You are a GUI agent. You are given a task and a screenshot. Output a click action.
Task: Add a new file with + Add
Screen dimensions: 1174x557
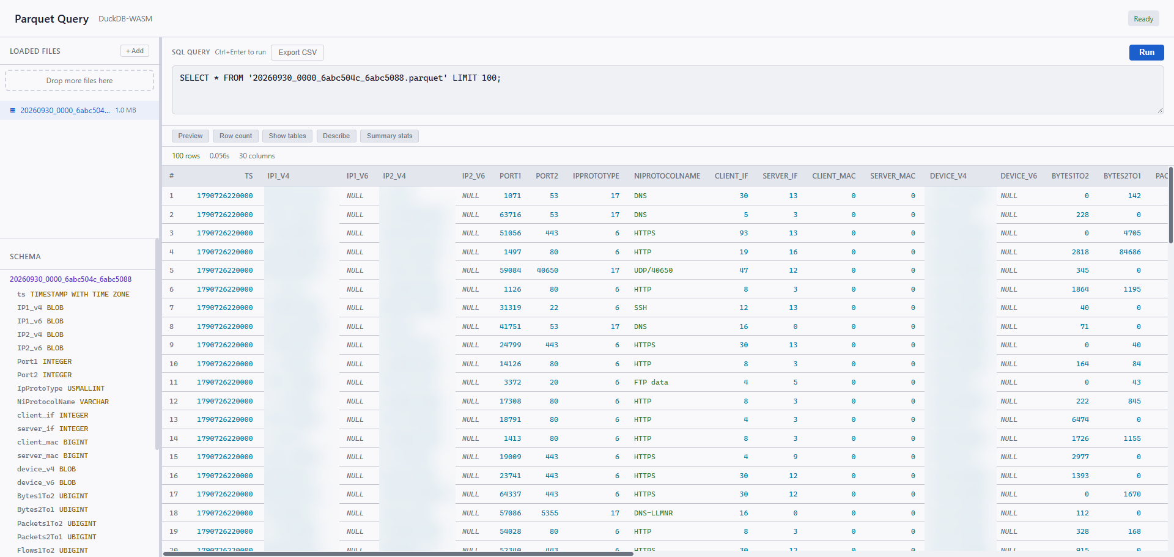coord(135,51)
